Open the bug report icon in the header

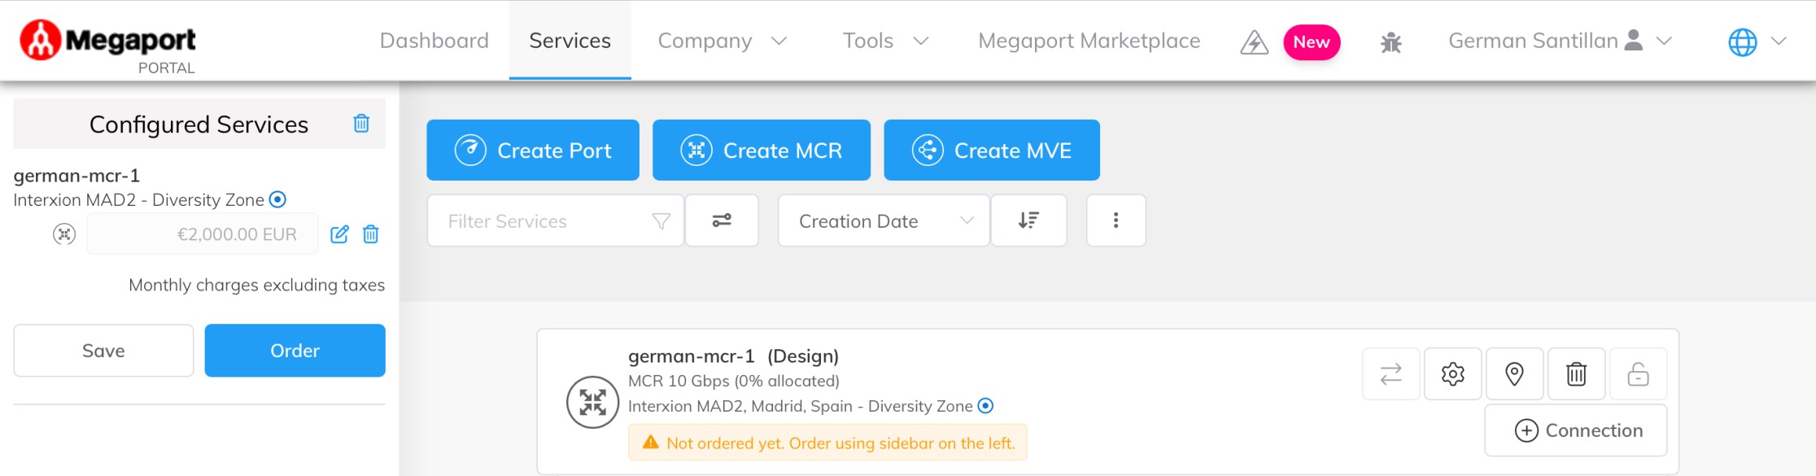pos(1391,41)
